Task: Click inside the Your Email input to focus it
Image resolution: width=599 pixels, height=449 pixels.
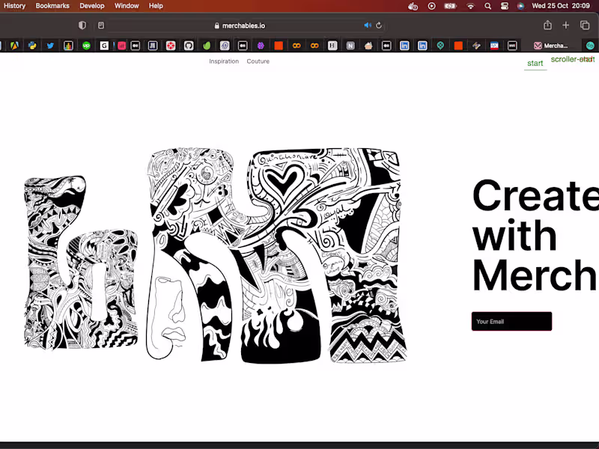Action: (511, 321)
